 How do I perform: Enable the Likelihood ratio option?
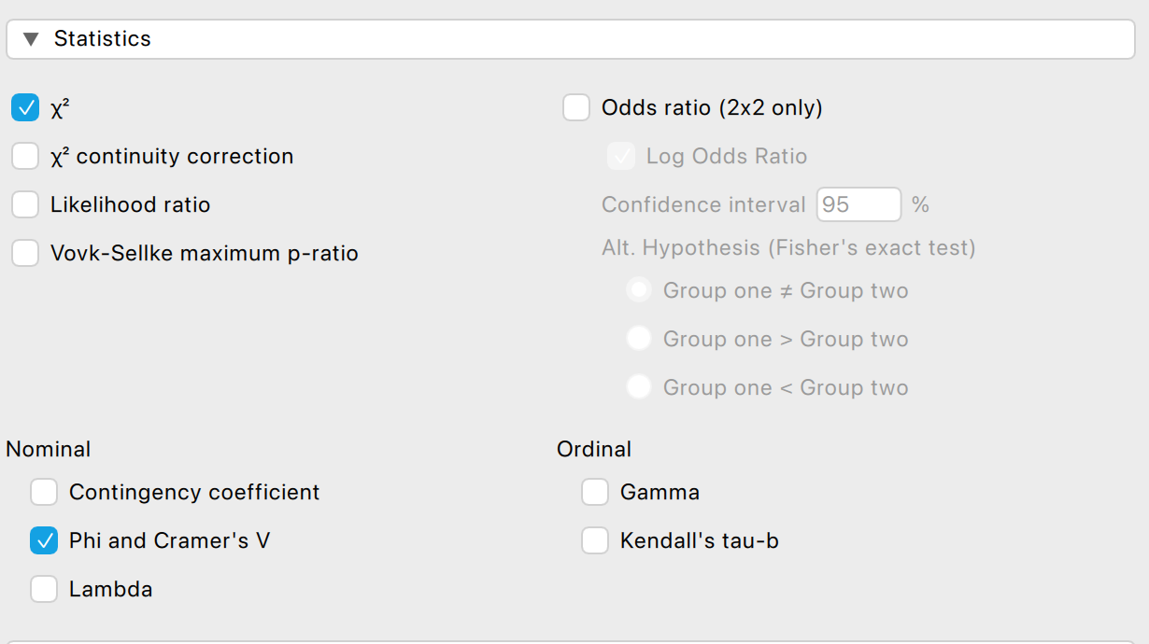tap(25, 205)
